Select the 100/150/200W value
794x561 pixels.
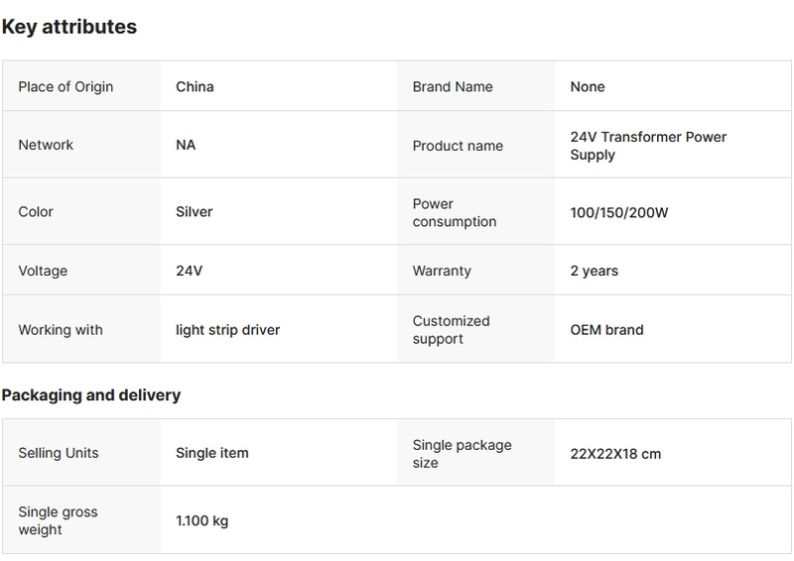(617, 212)
